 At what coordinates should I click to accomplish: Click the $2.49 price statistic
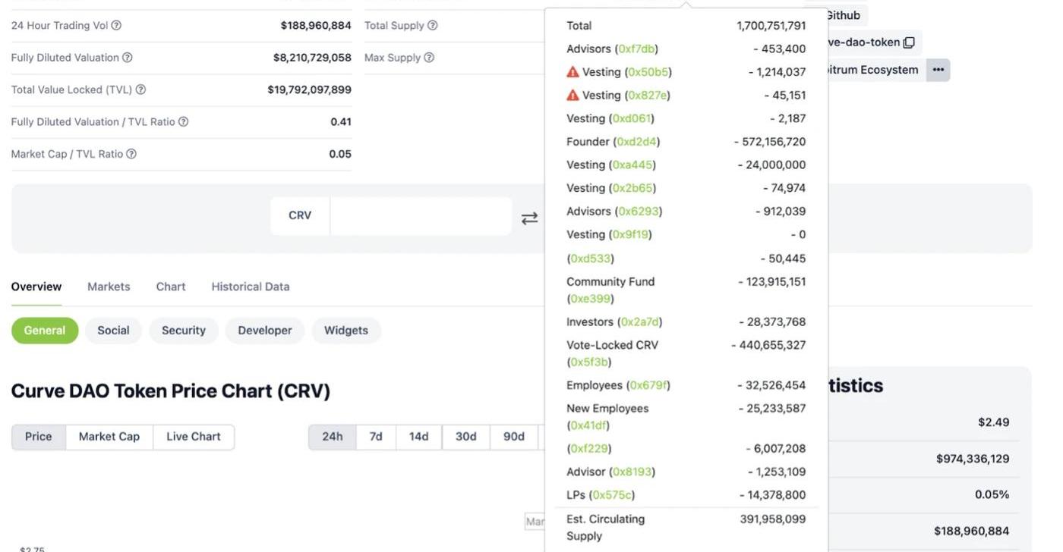coord(994,422)
